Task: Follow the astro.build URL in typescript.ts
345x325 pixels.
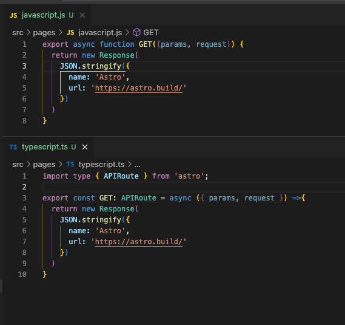Action: tap(139, 242)
